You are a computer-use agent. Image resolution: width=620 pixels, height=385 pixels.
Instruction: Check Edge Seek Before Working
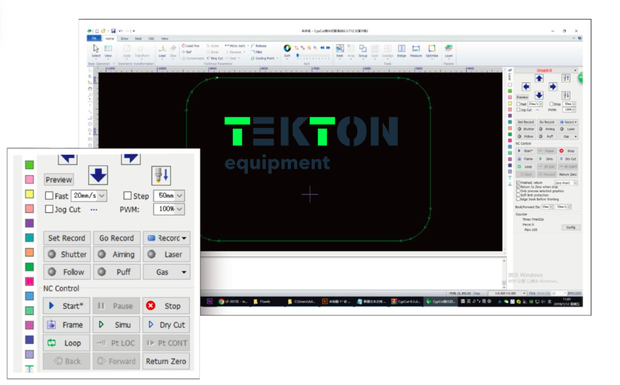(x=518, y=198)
